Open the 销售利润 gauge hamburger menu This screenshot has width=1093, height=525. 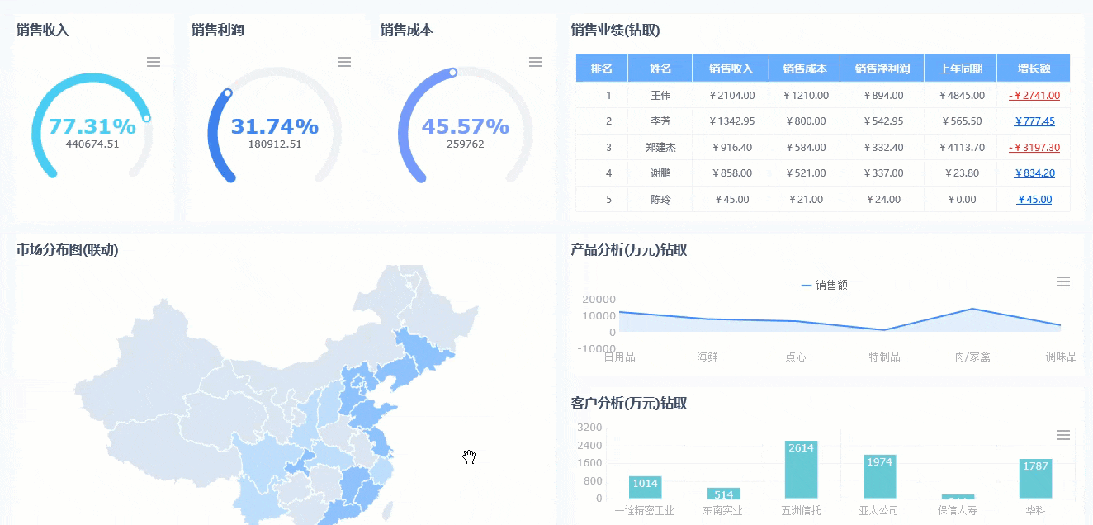344,62
